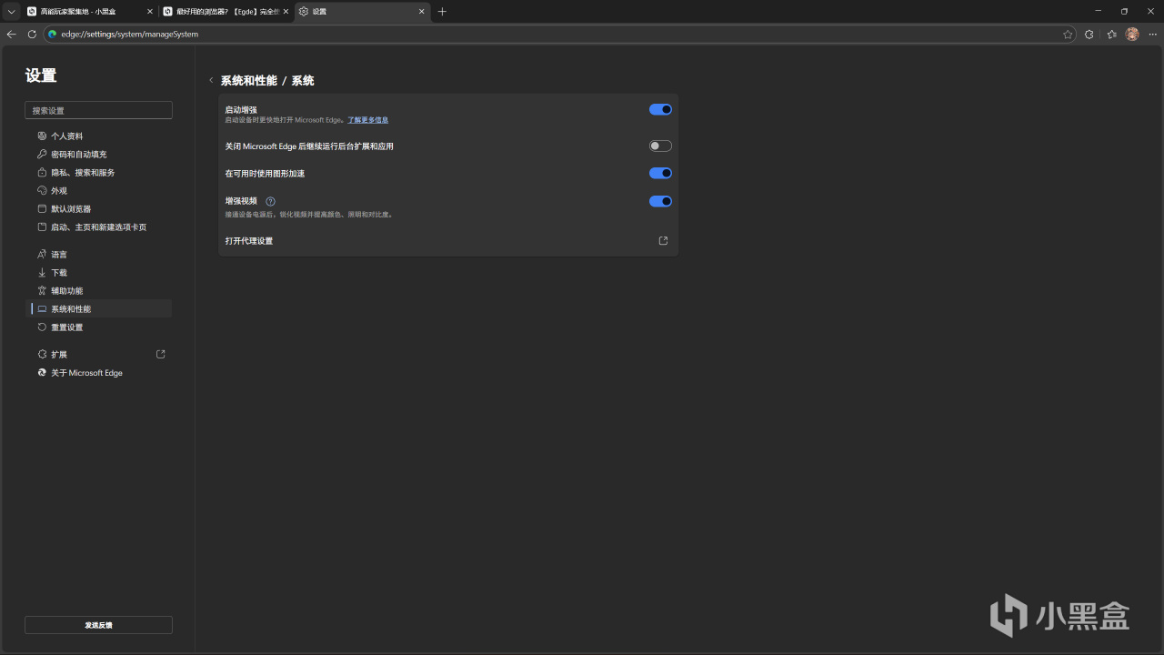Close the 最好用的浏览器 Edge tab

coord(286,12)
